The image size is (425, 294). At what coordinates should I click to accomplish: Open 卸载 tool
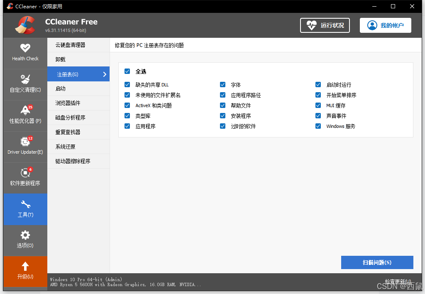click(x=78, y=59)
